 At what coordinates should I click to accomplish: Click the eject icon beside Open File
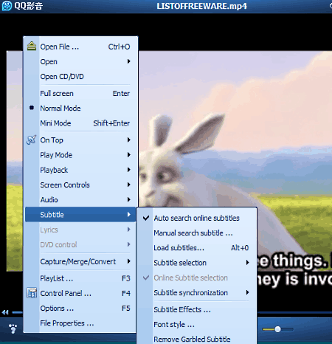[32, 46]
